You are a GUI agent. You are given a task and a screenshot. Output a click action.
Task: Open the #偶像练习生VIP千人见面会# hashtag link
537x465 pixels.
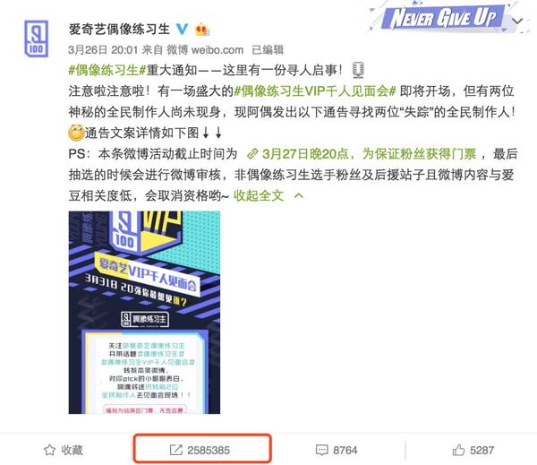(315, 91)
